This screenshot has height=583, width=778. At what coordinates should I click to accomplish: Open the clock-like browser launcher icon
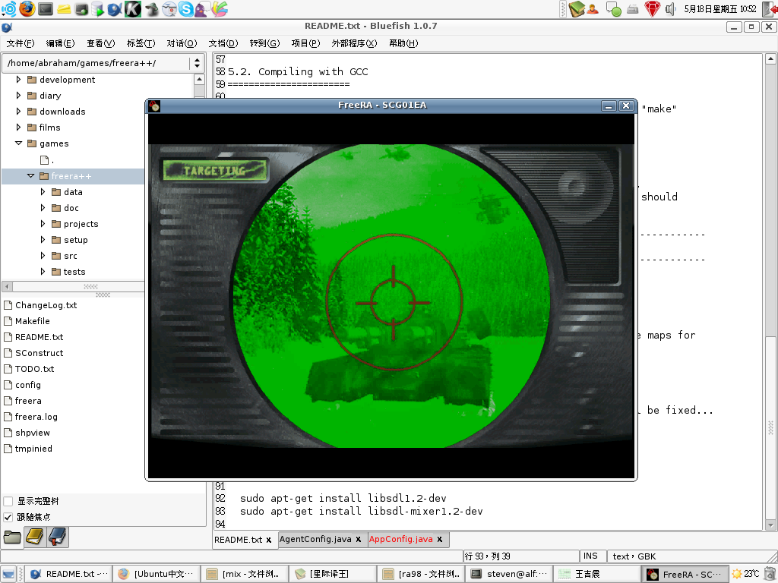(169, 9)
